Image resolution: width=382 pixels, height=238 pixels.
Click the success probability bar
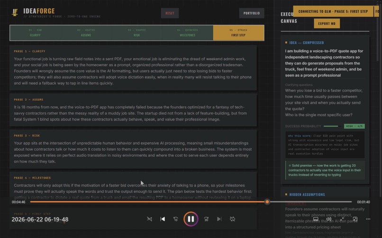pos(332,126)
